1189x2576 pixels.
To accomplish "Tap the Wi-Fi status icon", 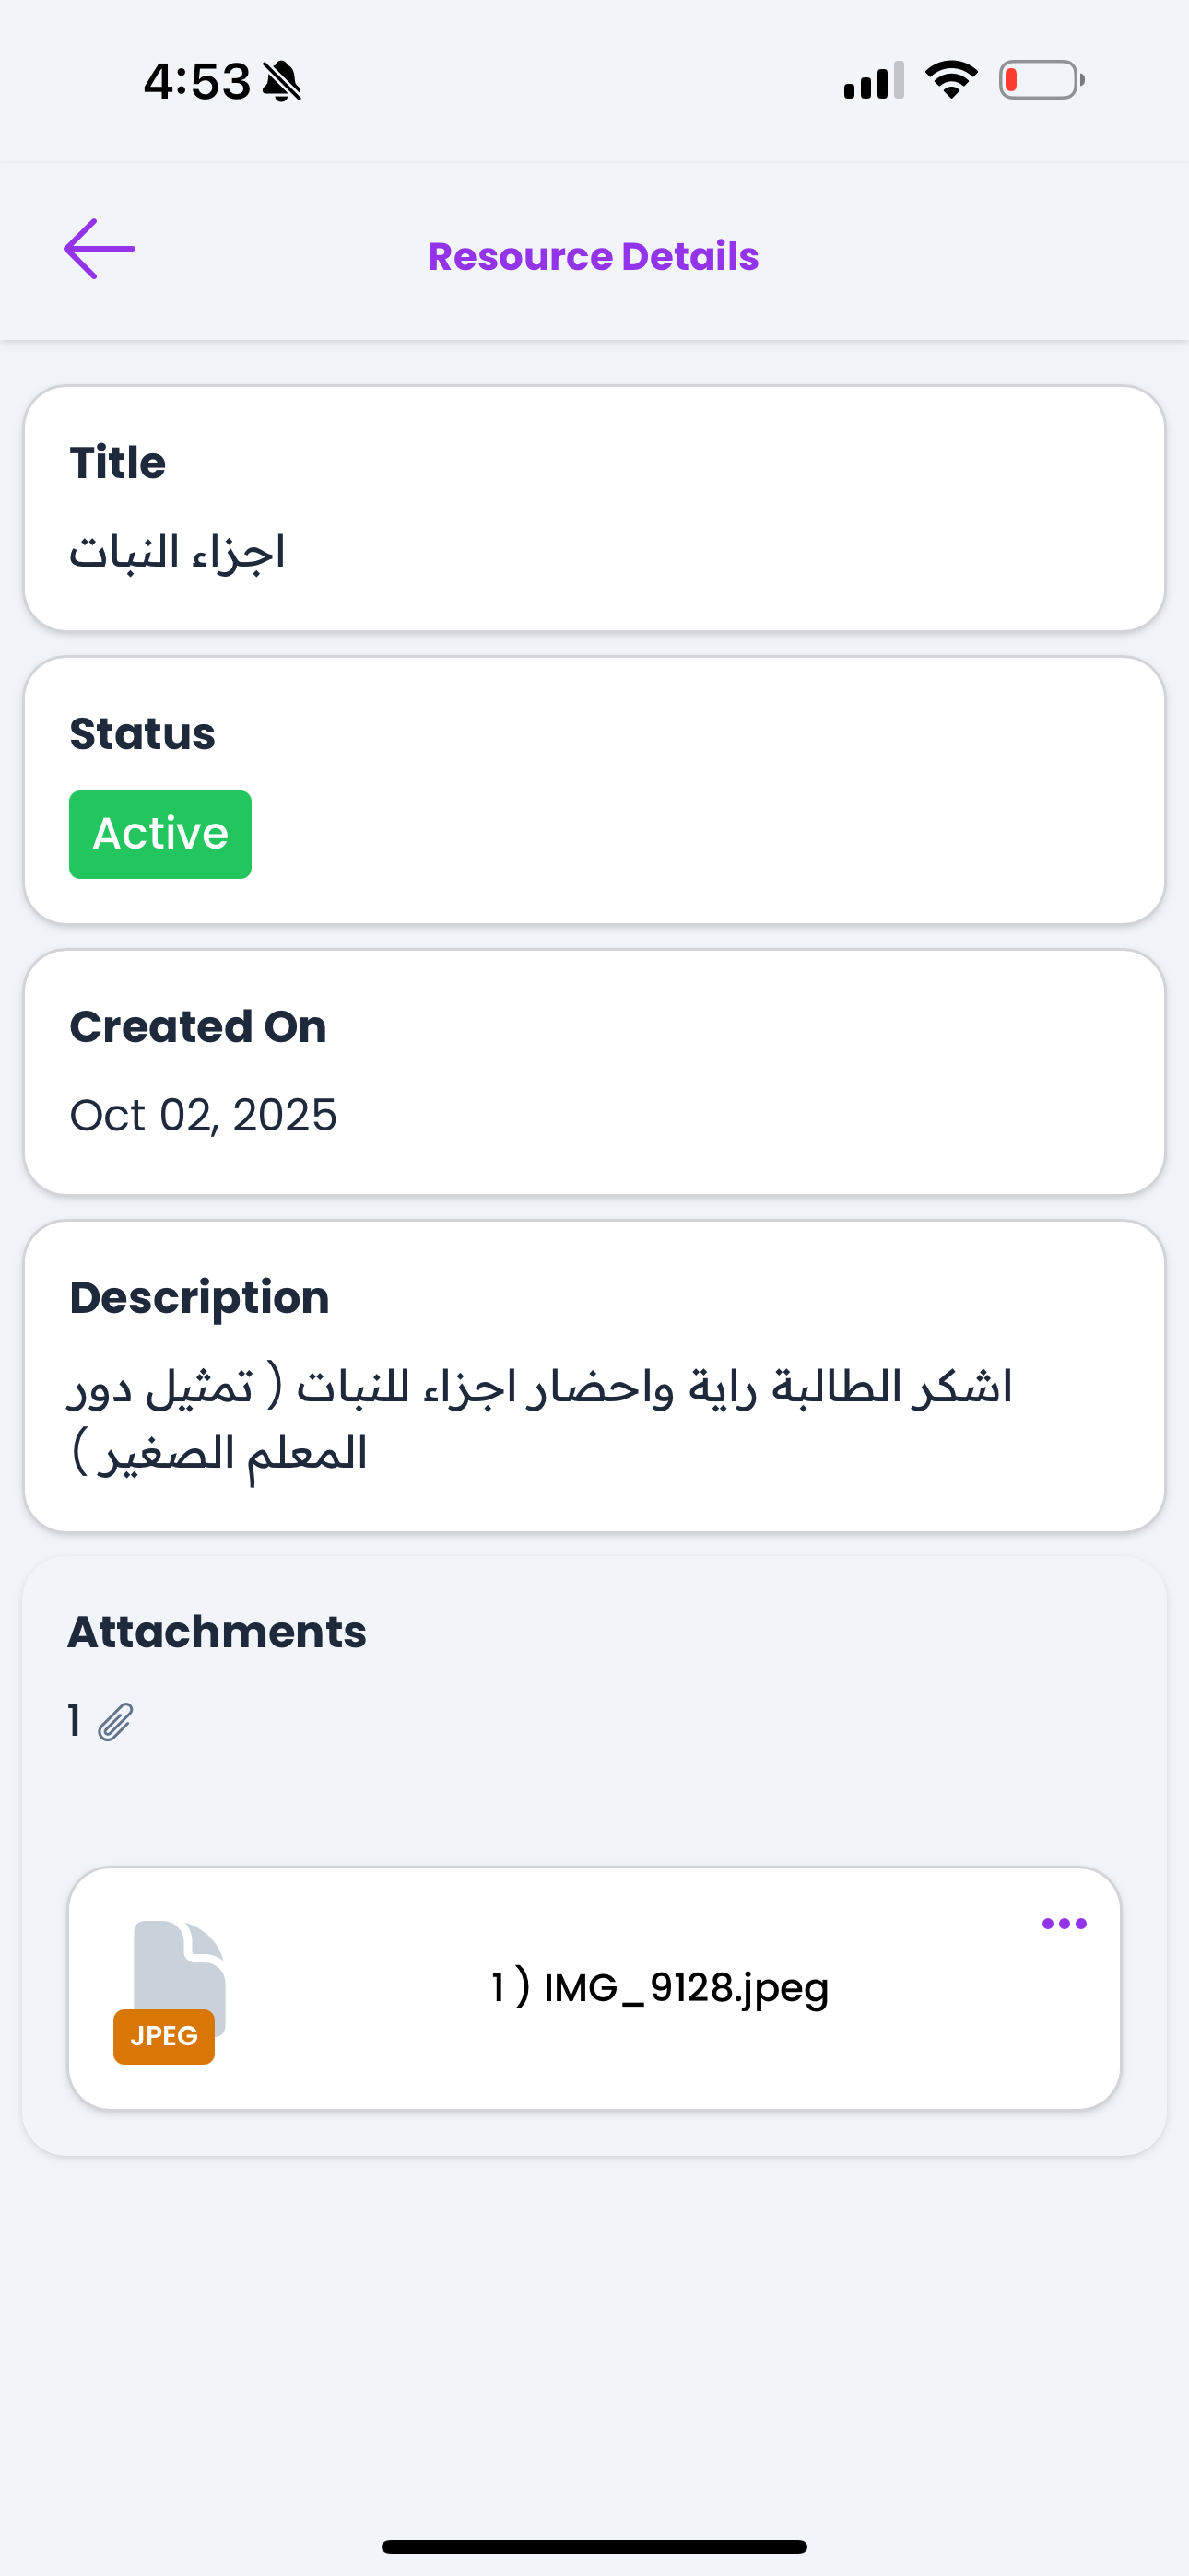I will point(951,79).
